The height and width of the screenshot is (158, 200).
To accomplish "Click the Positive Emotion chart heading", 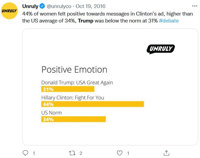I will 74,70.
